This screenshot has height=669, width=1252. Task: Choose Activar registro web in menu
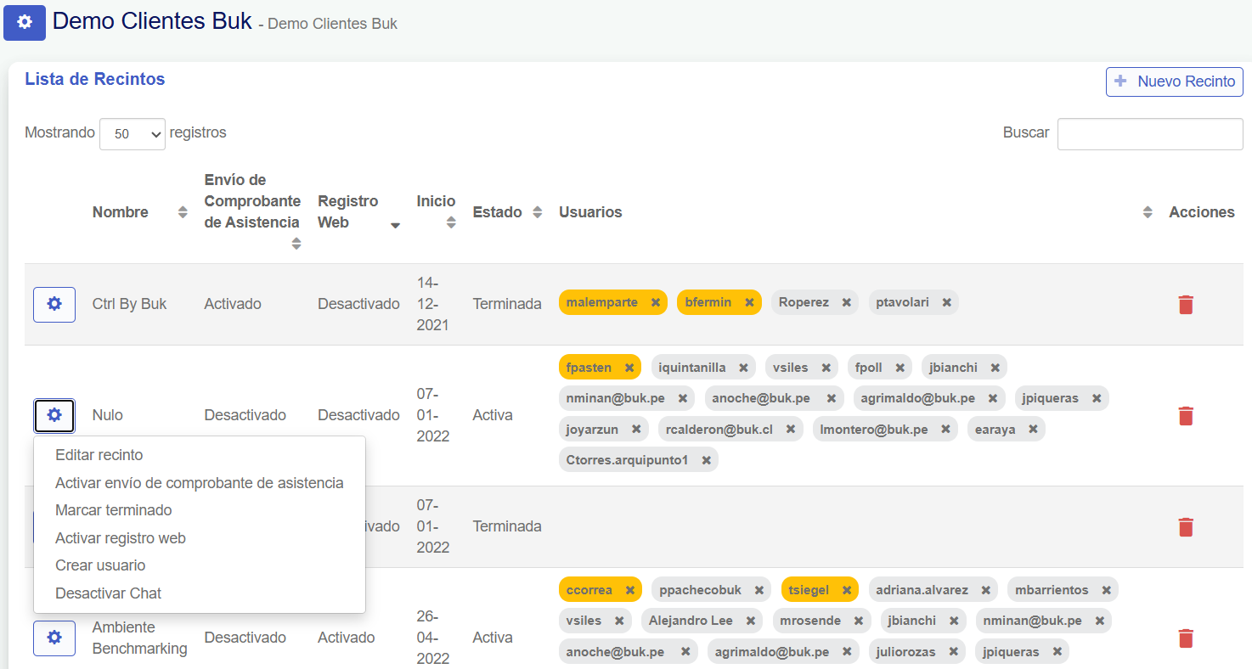(121, 538)
